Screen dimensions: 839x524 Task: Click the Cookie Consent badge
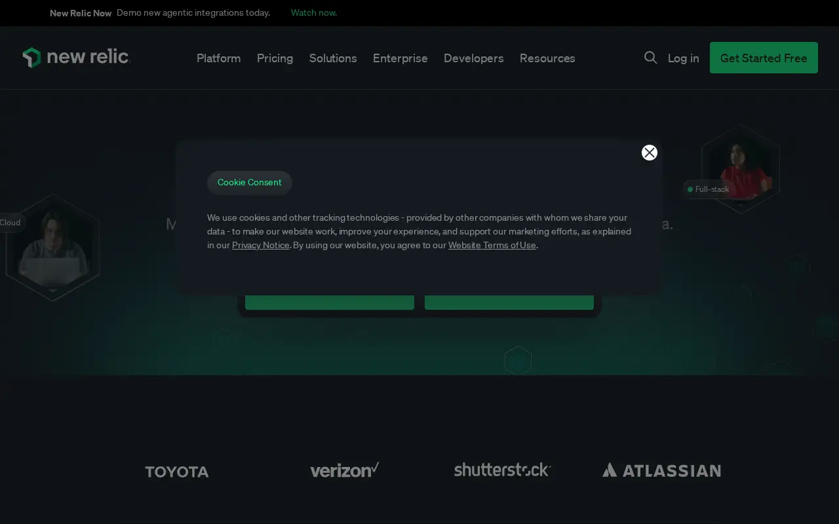click(250, 182)
